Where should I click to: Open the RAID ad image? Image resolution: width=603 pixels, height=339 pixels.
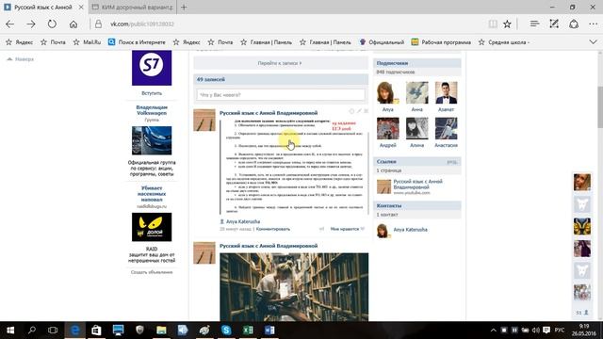(152, 227)
